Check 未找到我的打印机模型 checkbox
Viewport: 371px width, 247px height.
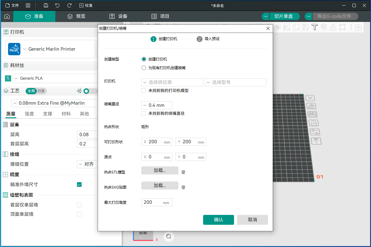[x=143, y=91]
